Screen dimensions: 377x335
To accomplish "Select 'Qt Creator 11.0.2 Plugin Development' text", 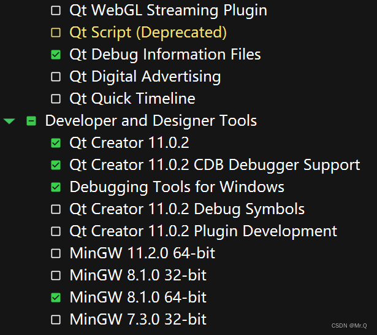I will (203, 231).
